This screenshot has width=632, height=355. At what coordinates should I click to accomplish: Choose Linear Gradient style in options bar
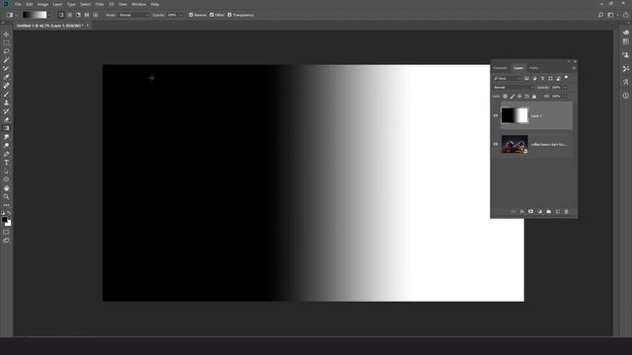point(61,15)
